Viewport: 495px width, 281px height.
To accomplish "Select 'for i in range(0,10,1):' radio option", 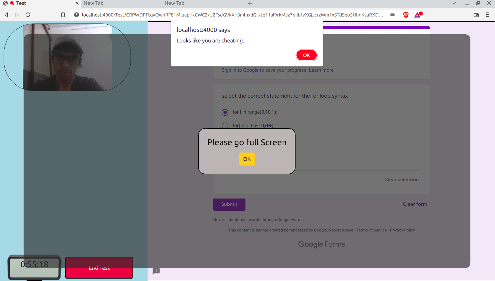I will (x=225, y=112).
